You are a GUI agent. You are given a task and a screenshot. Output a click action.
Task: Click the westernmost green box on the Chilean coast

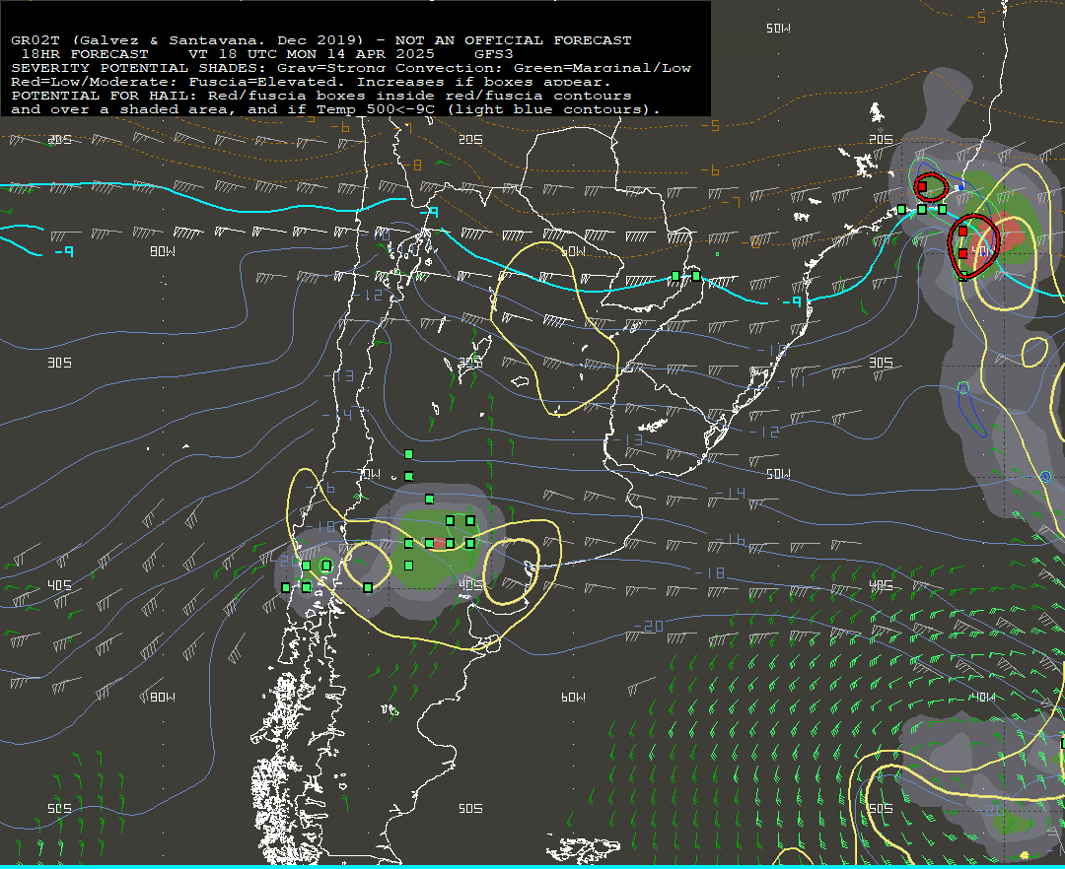pos(286,587)
